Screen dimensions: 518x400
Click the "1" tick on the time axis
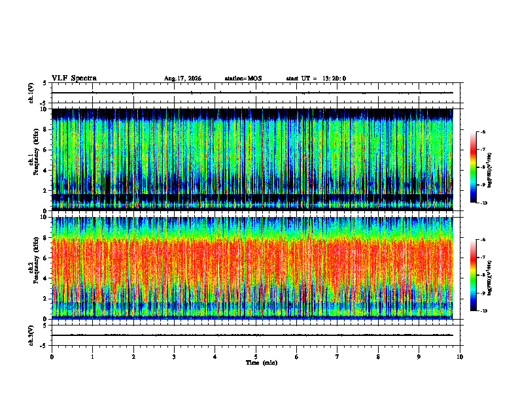point(92,357)
